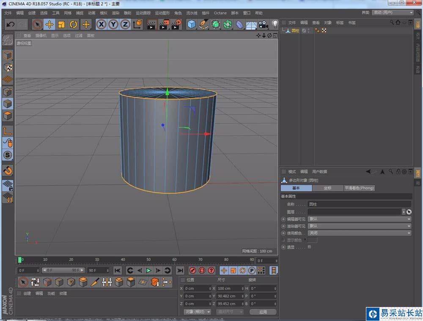
Task: Enable the 透显 (X-Ray) checkbox
Action: click(309, 247)
